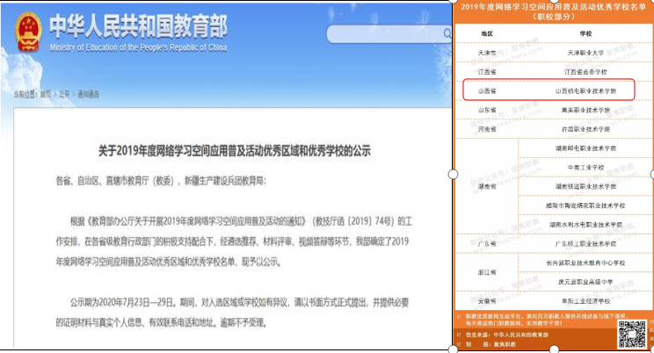The image size is (654, 353).
Task: Select the 山东省 region cell
Action: pyautogui.click(x=487, y=110)
